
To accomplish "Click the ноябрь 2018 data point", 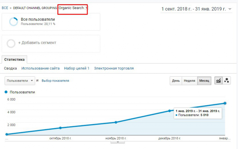I will [x=116, y=122].
